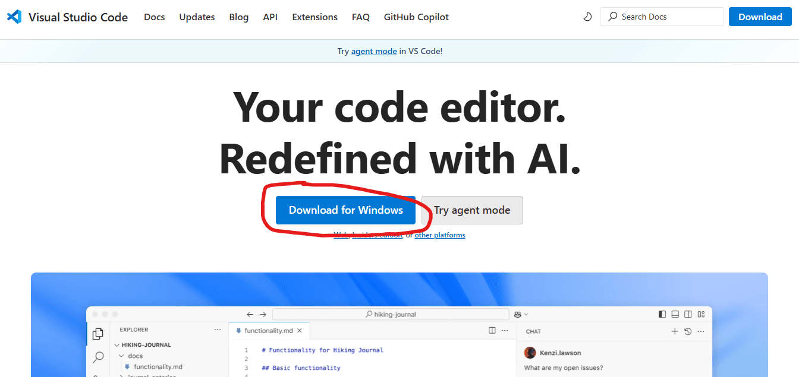Image resolution: width=799 pixels, height=377 pixels.
Task: Start a new chat with the plus icon
Action: point(675,331)
